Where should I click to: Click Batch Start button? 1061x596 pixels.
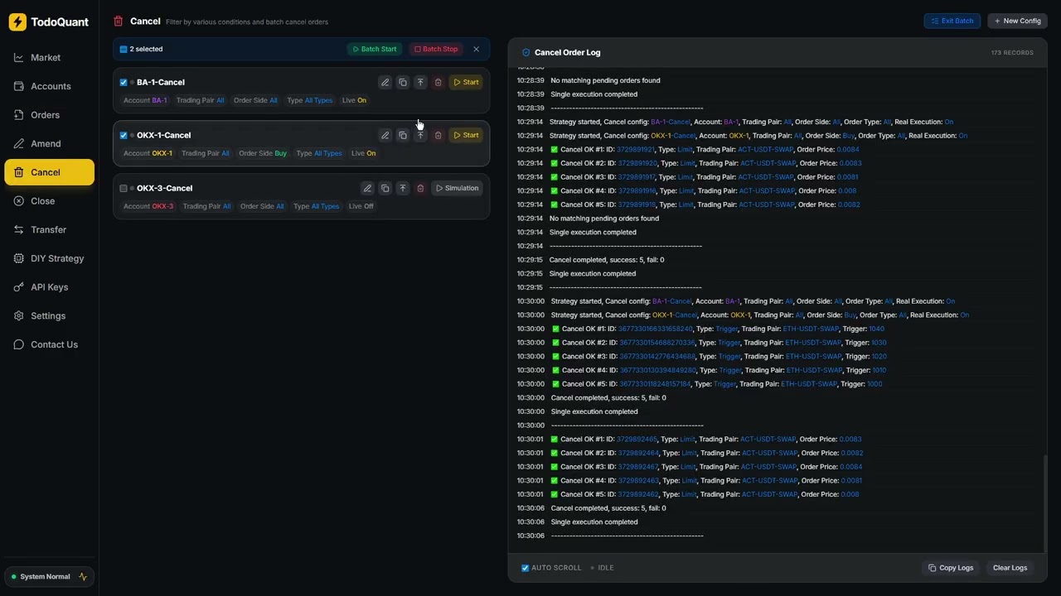[375, 50]
